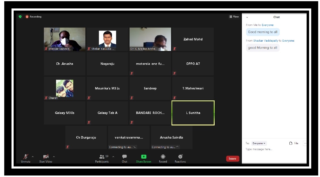The height and width of the screenshot is (177, 320).
Task: Click the Chat icon in the toolbar
Action: point(124,157)
